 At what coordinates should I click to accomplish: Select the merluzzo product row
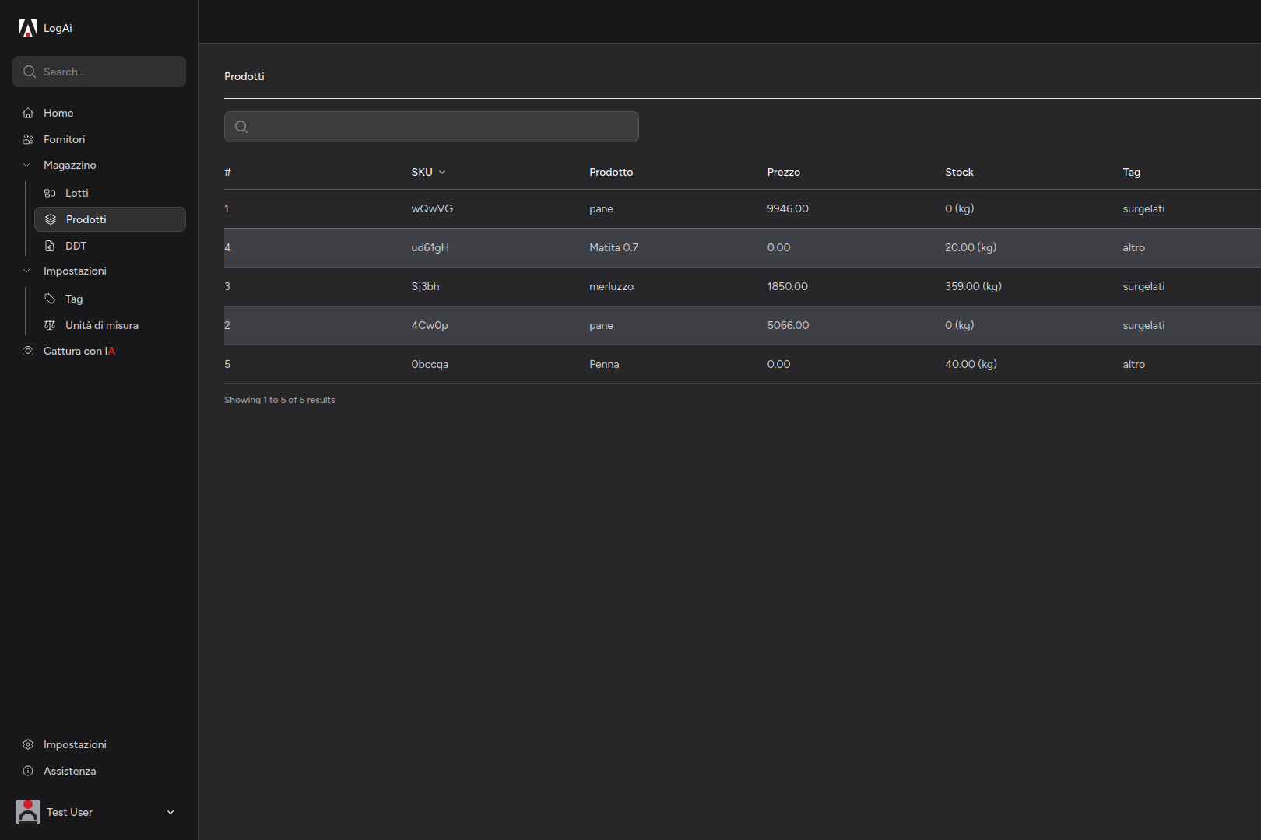pyautogui.click(x=611, y=286)
